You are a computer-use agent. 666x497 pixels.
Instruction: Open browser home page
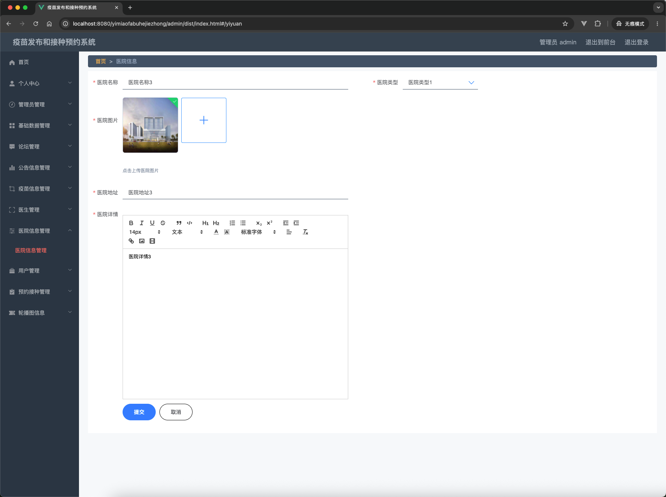(49, 24)
